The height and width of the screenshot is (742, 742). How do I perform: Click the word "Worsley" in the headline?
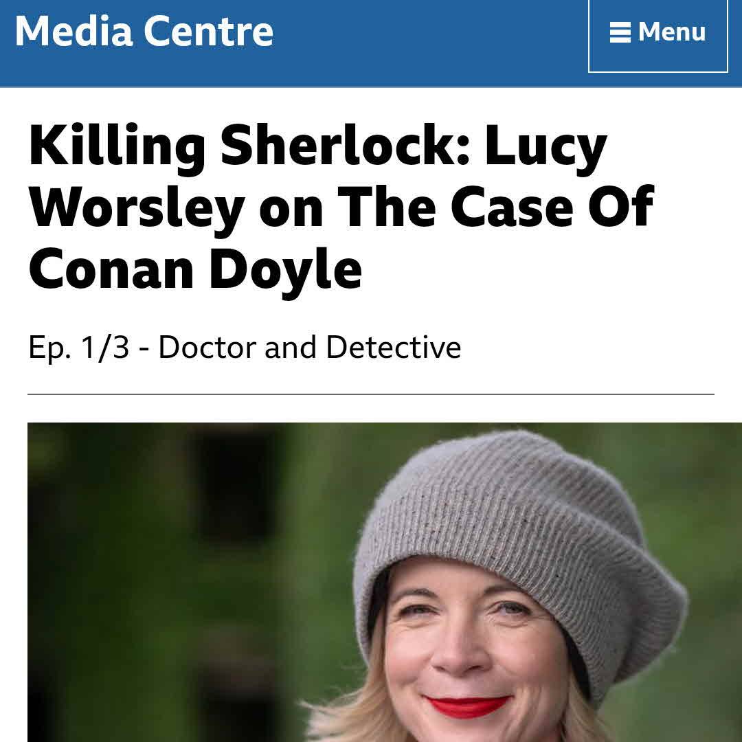tap(137, 209)
